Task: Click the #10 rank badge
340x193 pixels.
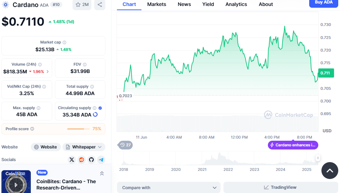Action: tap(56, 5)
